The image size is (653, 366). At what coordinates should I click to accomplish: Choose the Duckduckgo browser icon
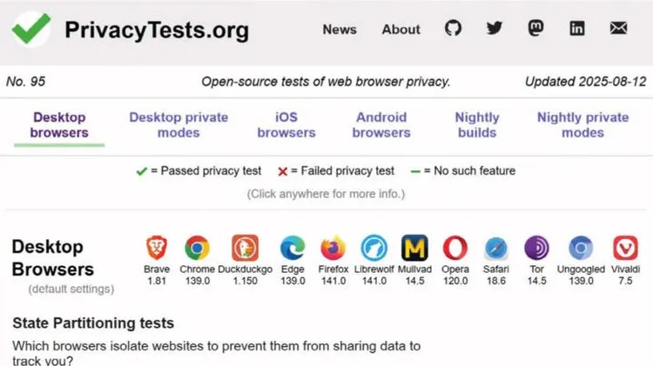coord(245,248)
